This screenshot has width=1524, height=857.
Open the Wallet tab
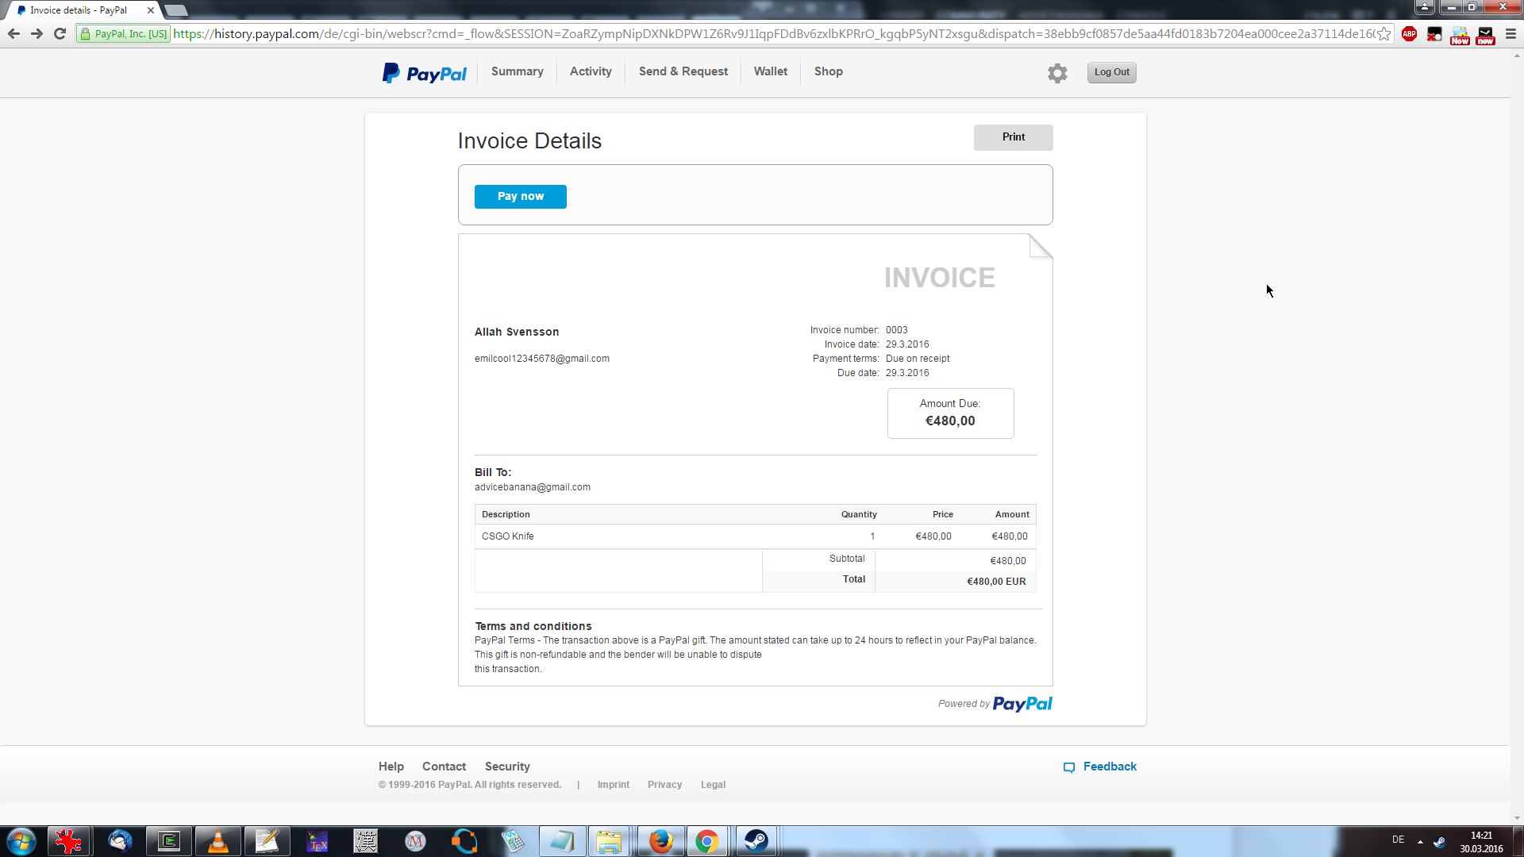(x=770, y=71)
